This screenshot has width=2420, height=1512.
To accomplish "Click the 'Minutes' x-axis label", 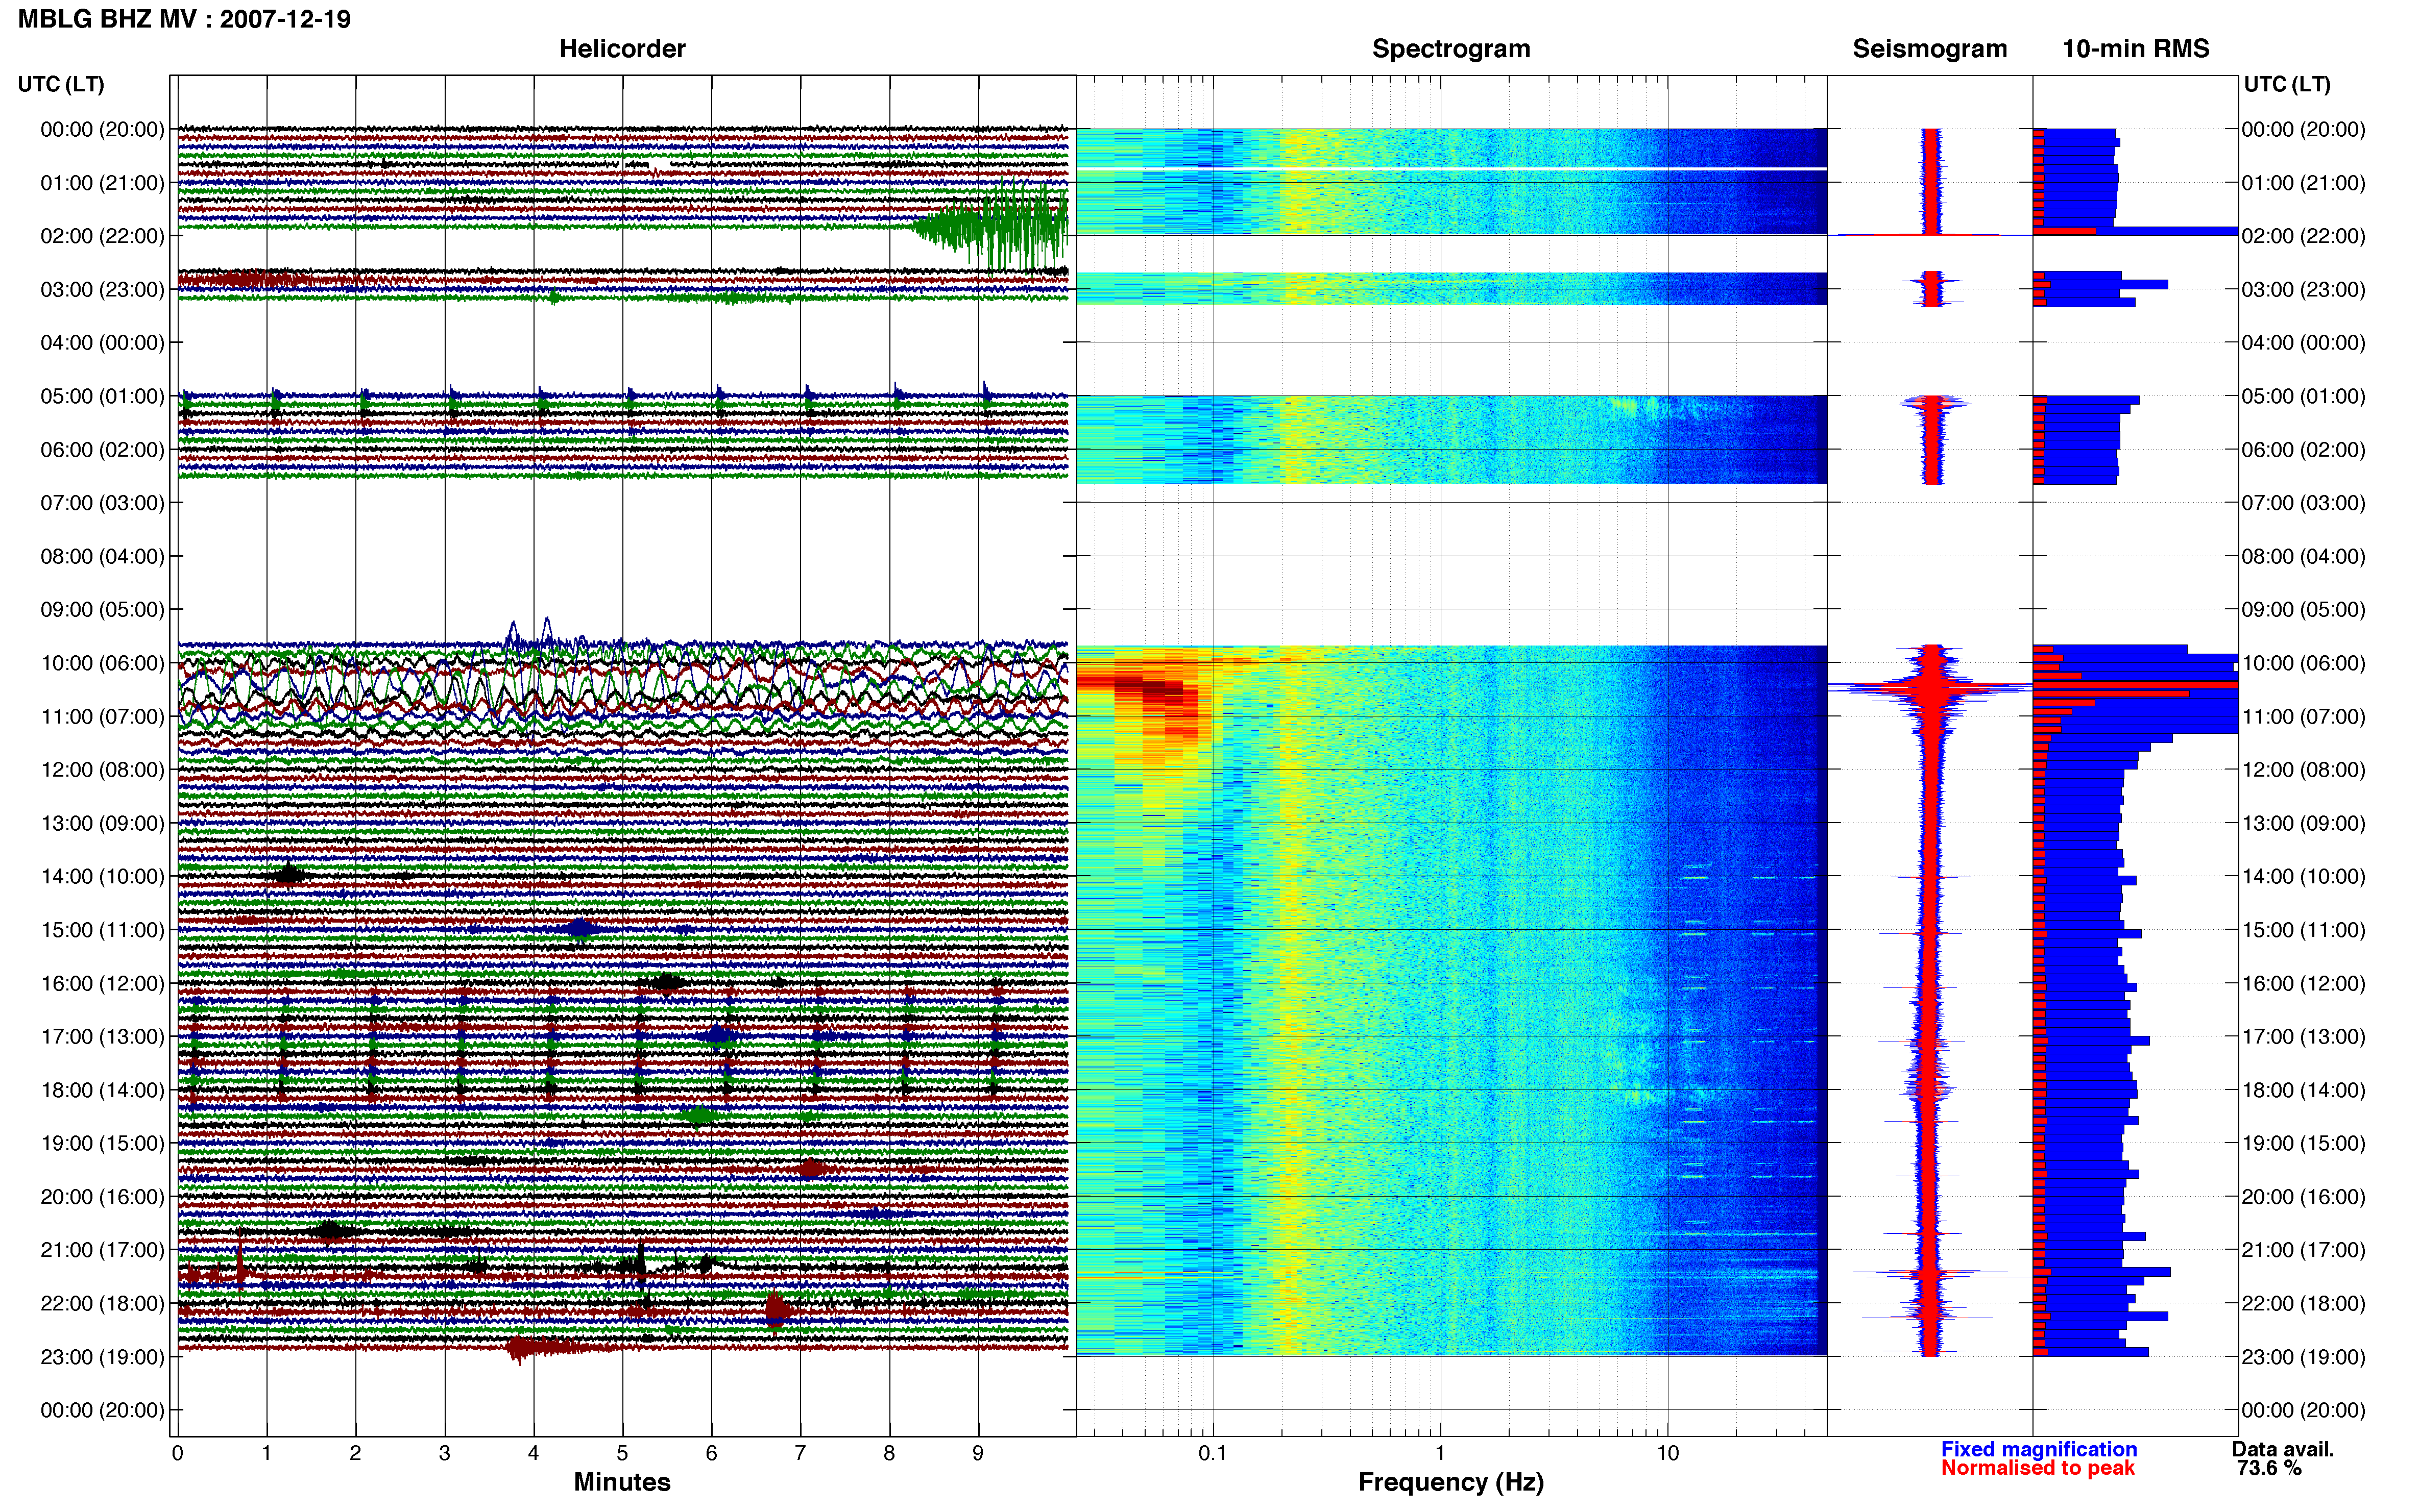I will [621, 1482].
